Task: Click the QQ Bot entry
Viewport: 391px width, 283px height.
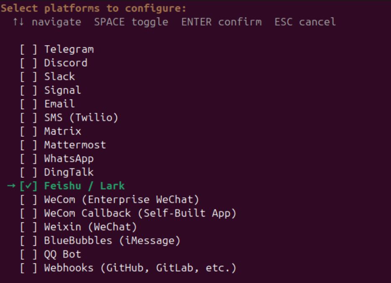Action: [x=62, y=254]
